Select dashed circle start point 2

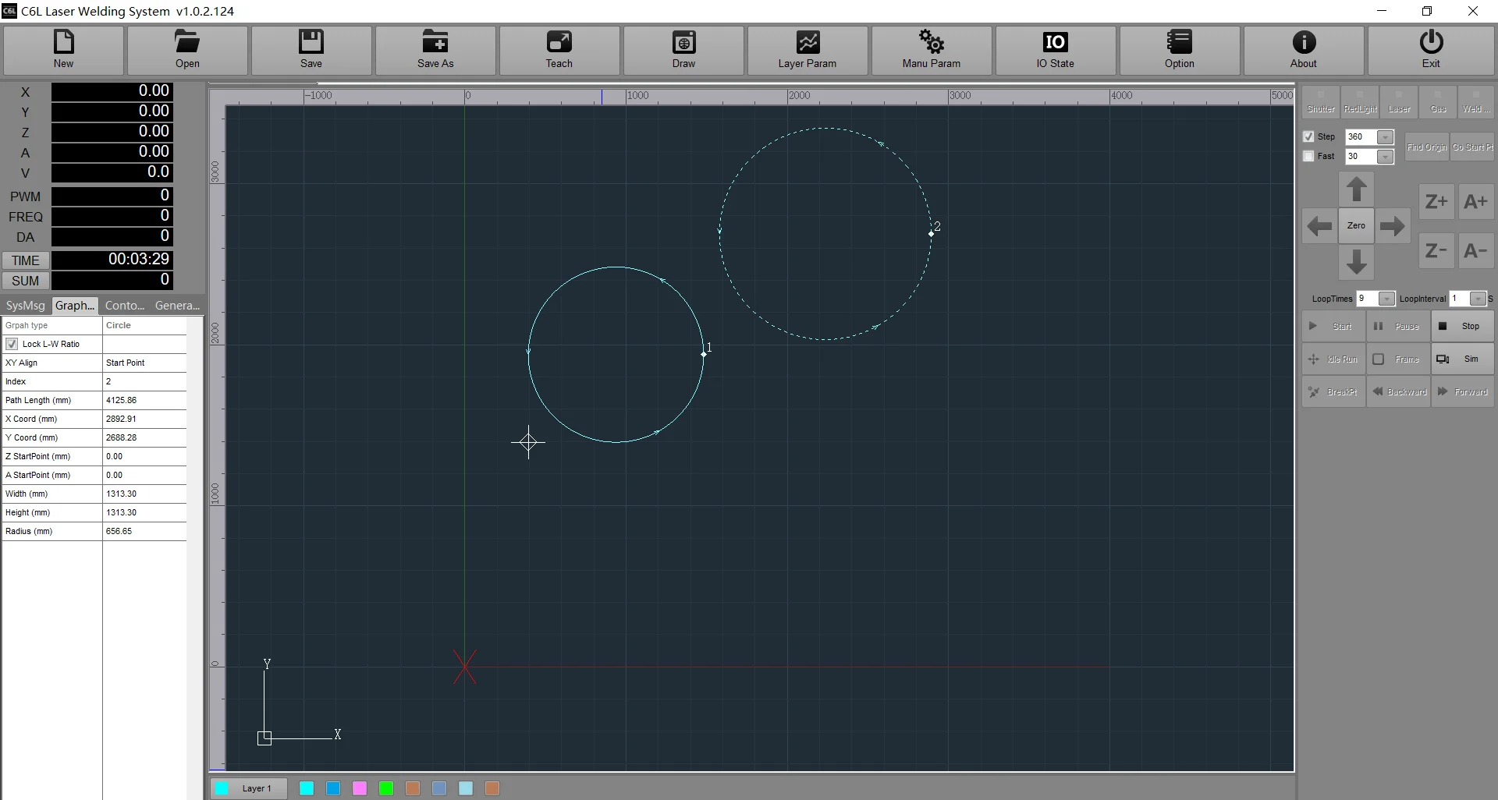[932, 233]
